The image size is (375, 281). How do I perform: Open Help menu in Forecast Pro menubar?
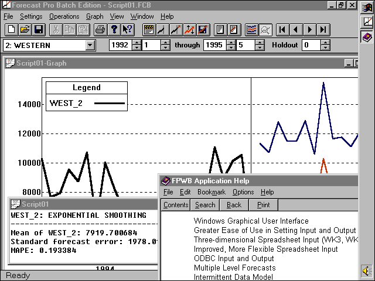(x=167, y=16)
